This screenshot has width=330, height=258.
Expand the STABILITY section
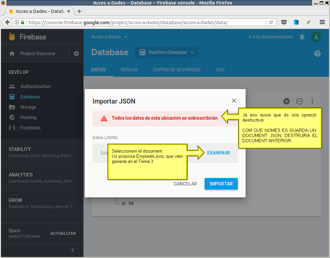click(x=42, y=152)
